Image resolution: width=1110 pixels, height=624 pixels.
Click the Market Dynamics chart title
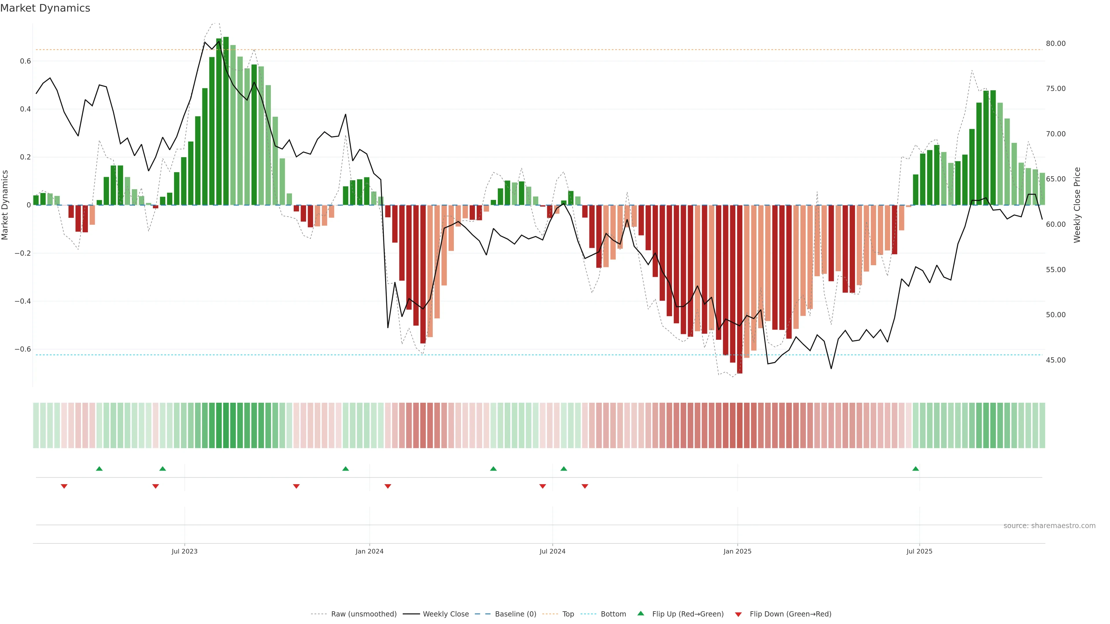click(x=45, y=8)
